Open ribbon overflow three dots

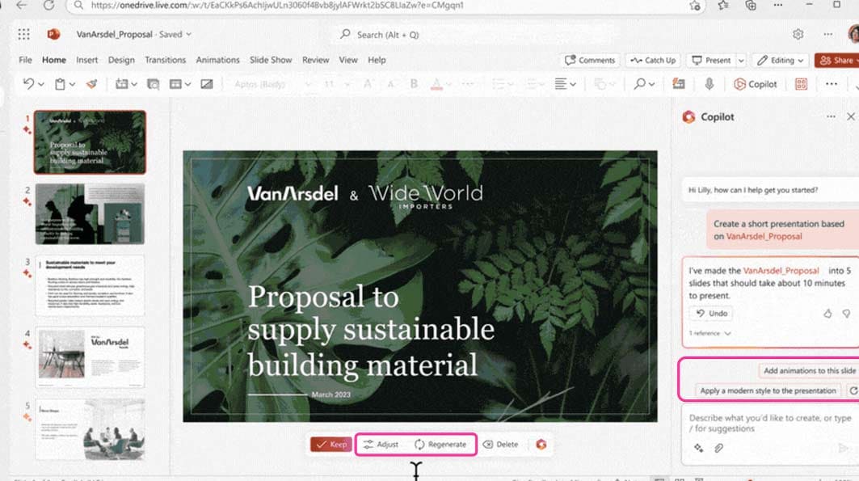click(831, 84)
